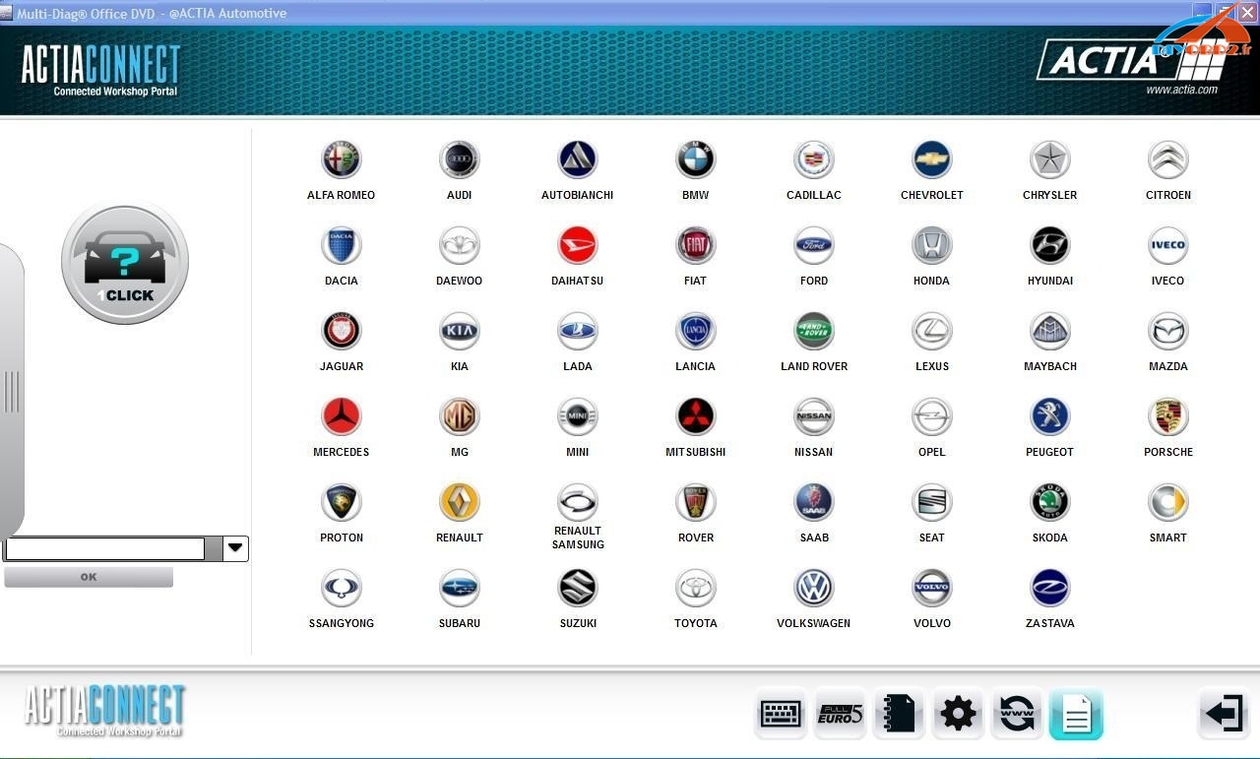Open the Iveco brand

[x=1168, y=245]
